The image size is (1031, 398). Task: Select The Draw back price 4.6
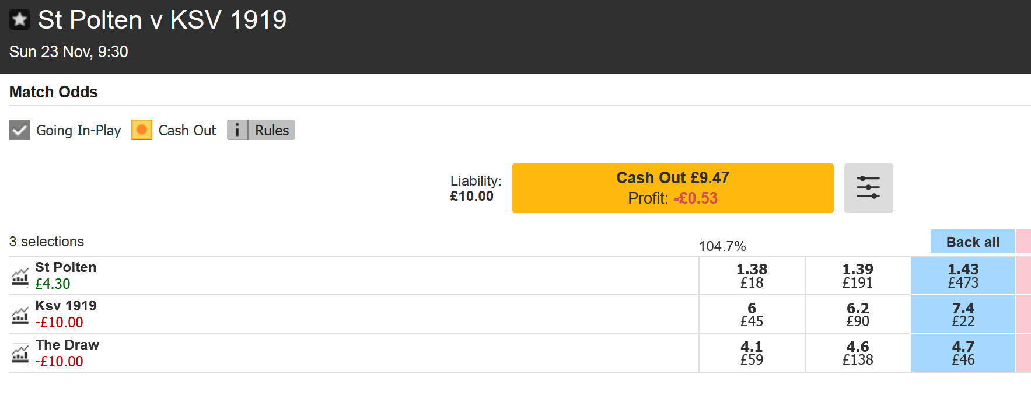point(858,353)
